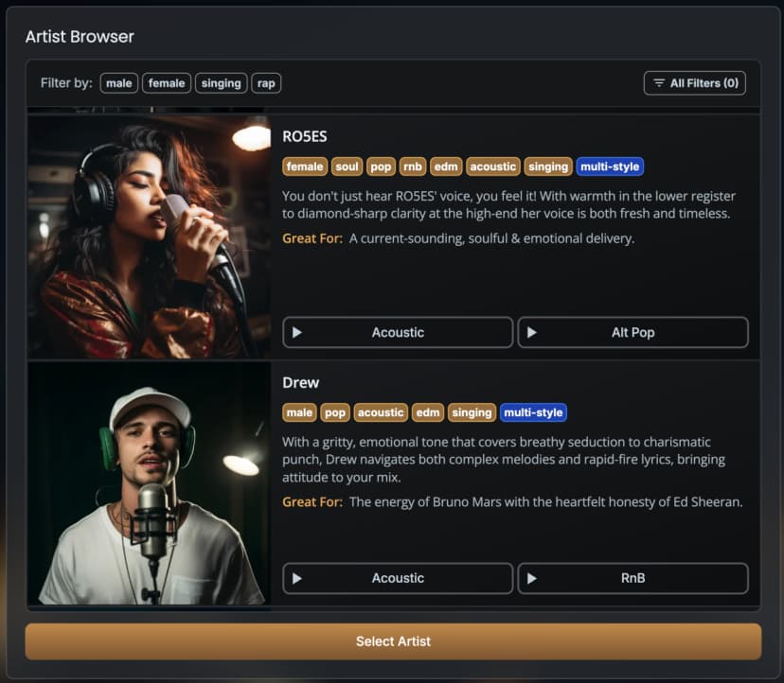This screenshot has height=683, width=784.
Task: Click the edm tag on Drew
Action: (x=428, y=412)
